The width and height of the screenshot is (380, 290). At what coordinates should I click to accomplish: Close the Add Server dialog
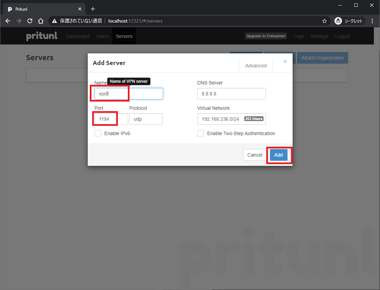285,62
